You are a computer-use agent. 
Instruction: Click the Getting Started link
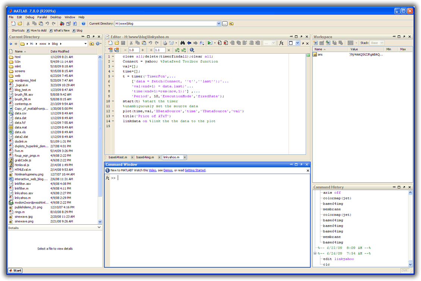(x=195, y=170)
